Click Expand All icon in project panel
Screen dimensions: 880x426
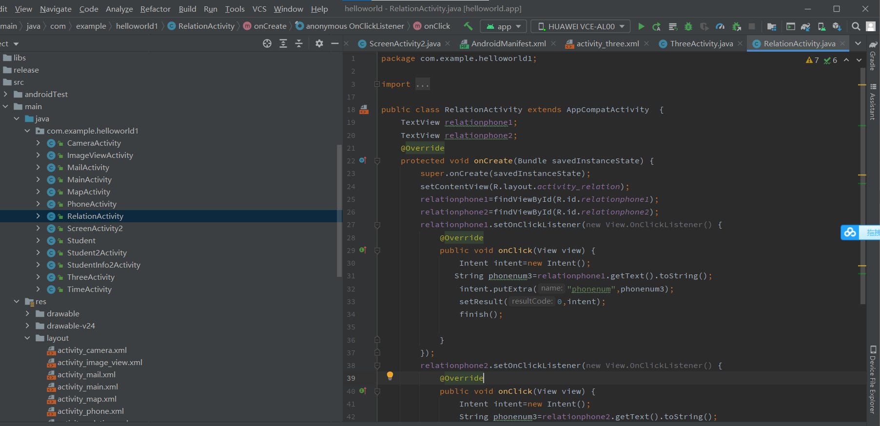click(x=283, y=43)
